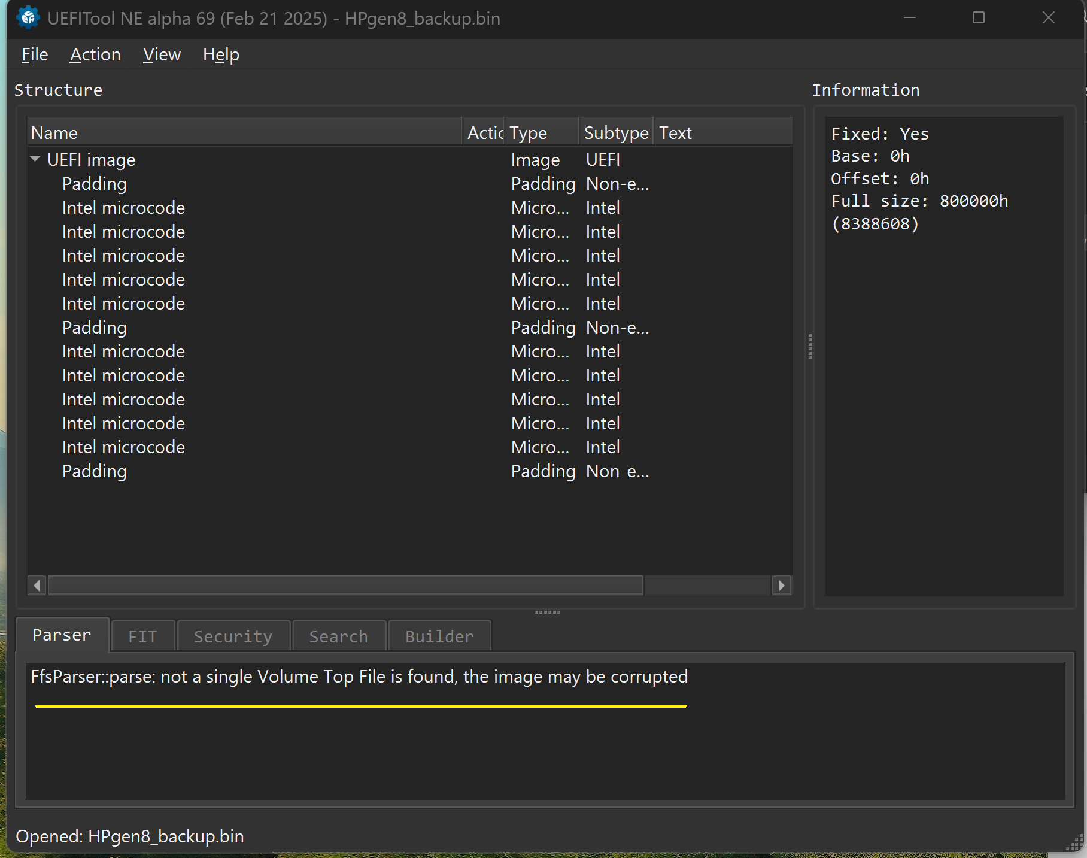Maximize the UEFITool window

pyautogui.click(x=979, y=18)
